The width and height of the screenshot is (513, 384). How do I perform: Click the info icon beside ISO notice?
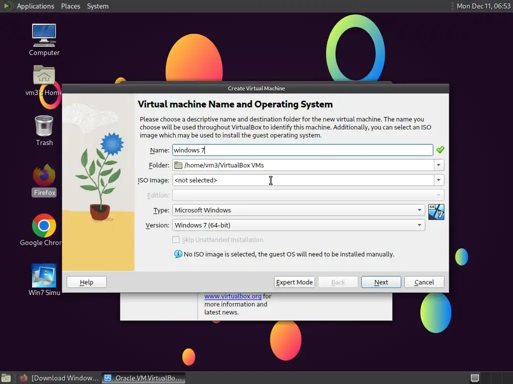(x=178, y=254)
